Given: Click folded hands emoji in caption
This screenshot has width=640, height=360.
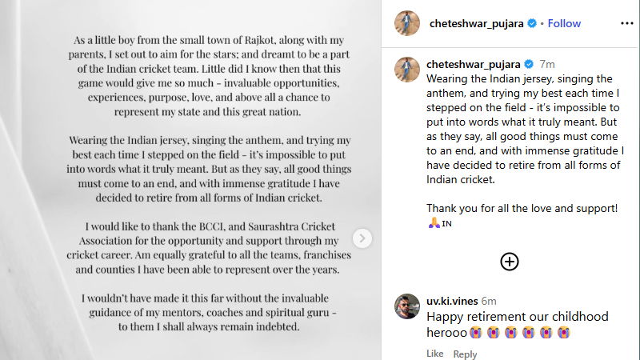Looking at the screenshot, I should [x=433, y=223].
